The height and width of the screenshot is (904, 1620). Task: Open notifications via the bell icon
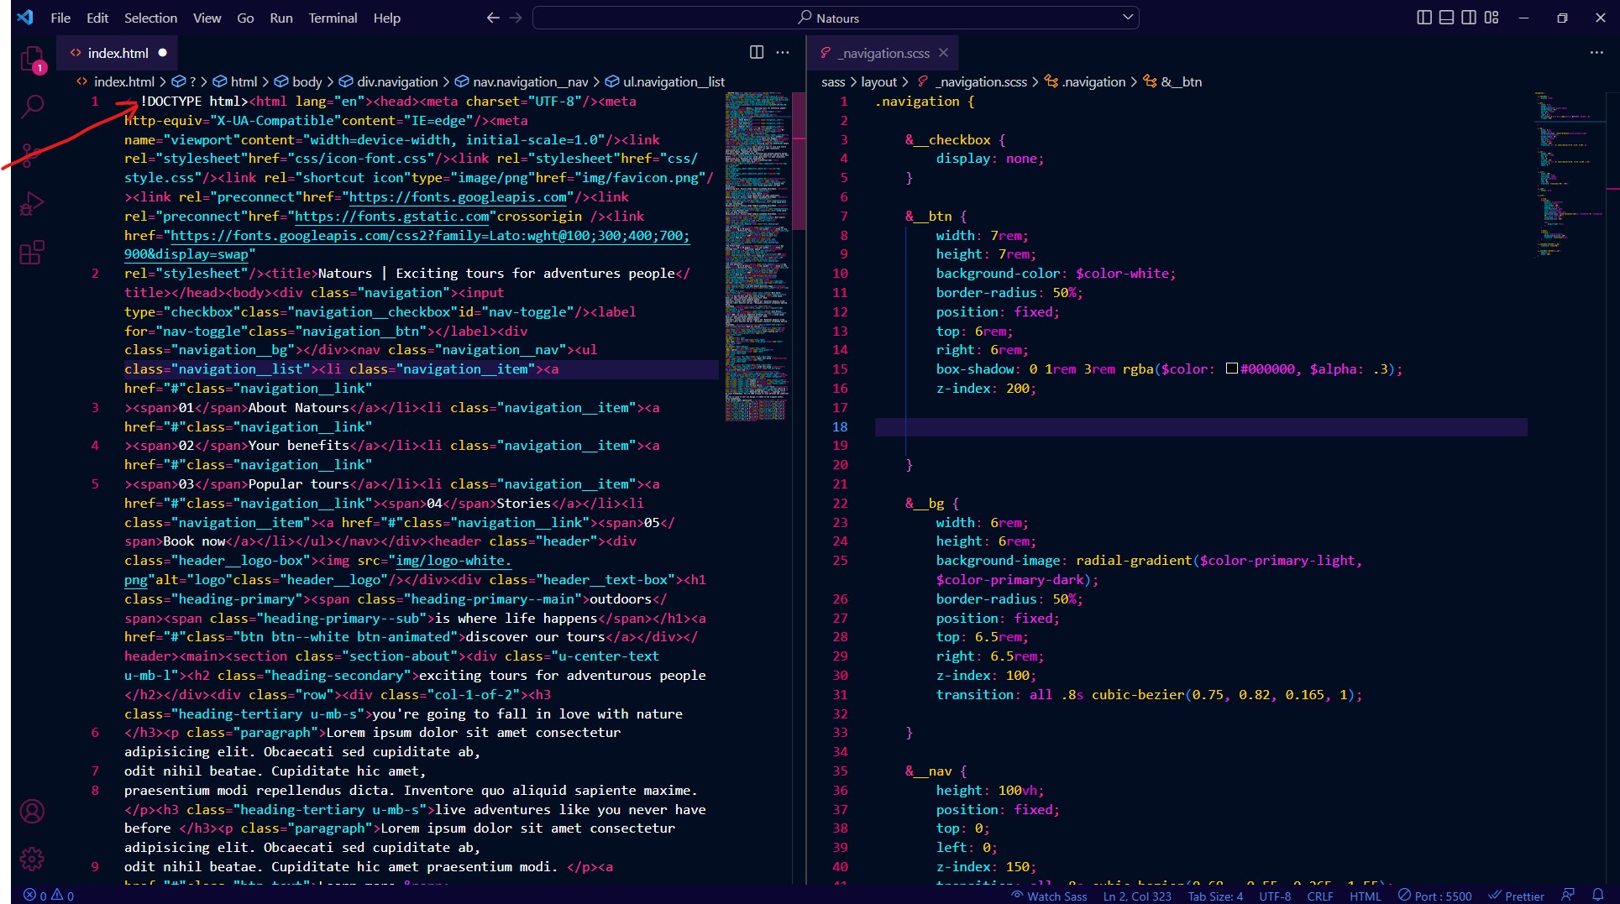pyautogui.click(x=1598, y=895)
